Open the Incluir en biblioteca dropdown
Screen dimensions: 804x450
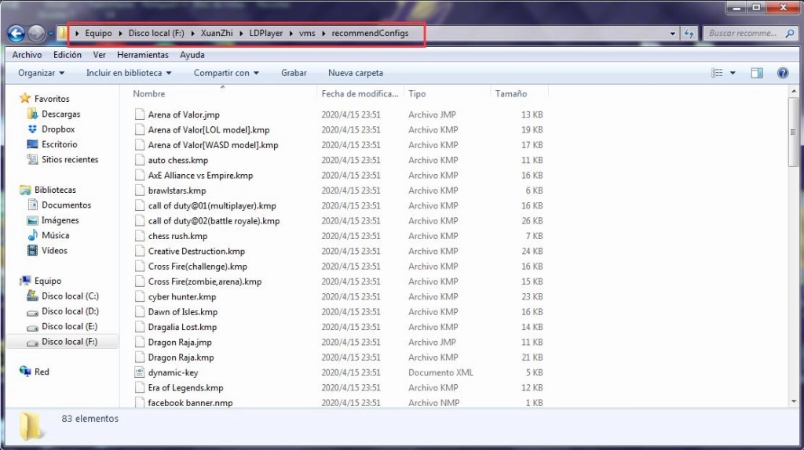click(x=129, y=73)
